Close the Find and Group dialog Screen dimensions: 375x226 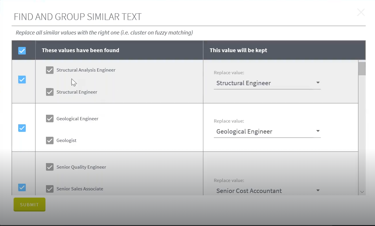(361, 12)
